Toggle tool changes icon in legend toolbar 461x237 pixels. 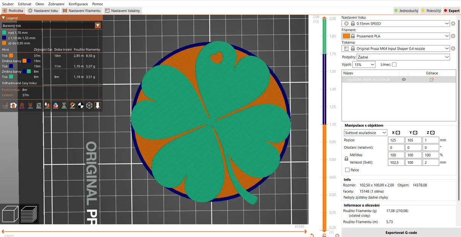[x=47, y=105]
